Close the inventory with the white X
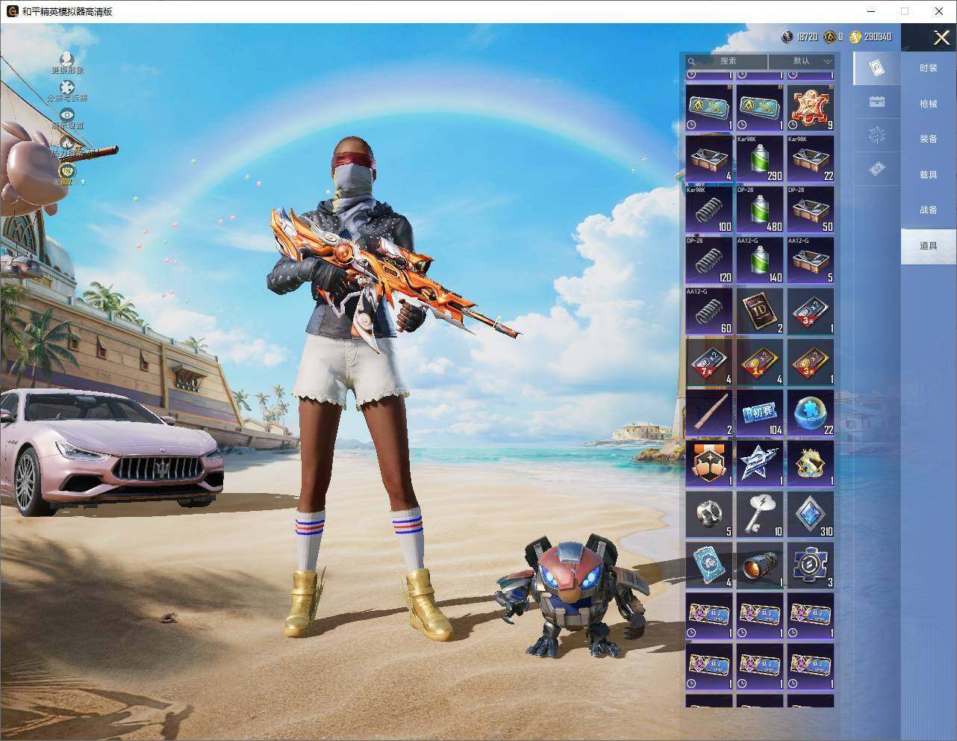This screenshot has width=957, height=741. (x=941, y=37)
